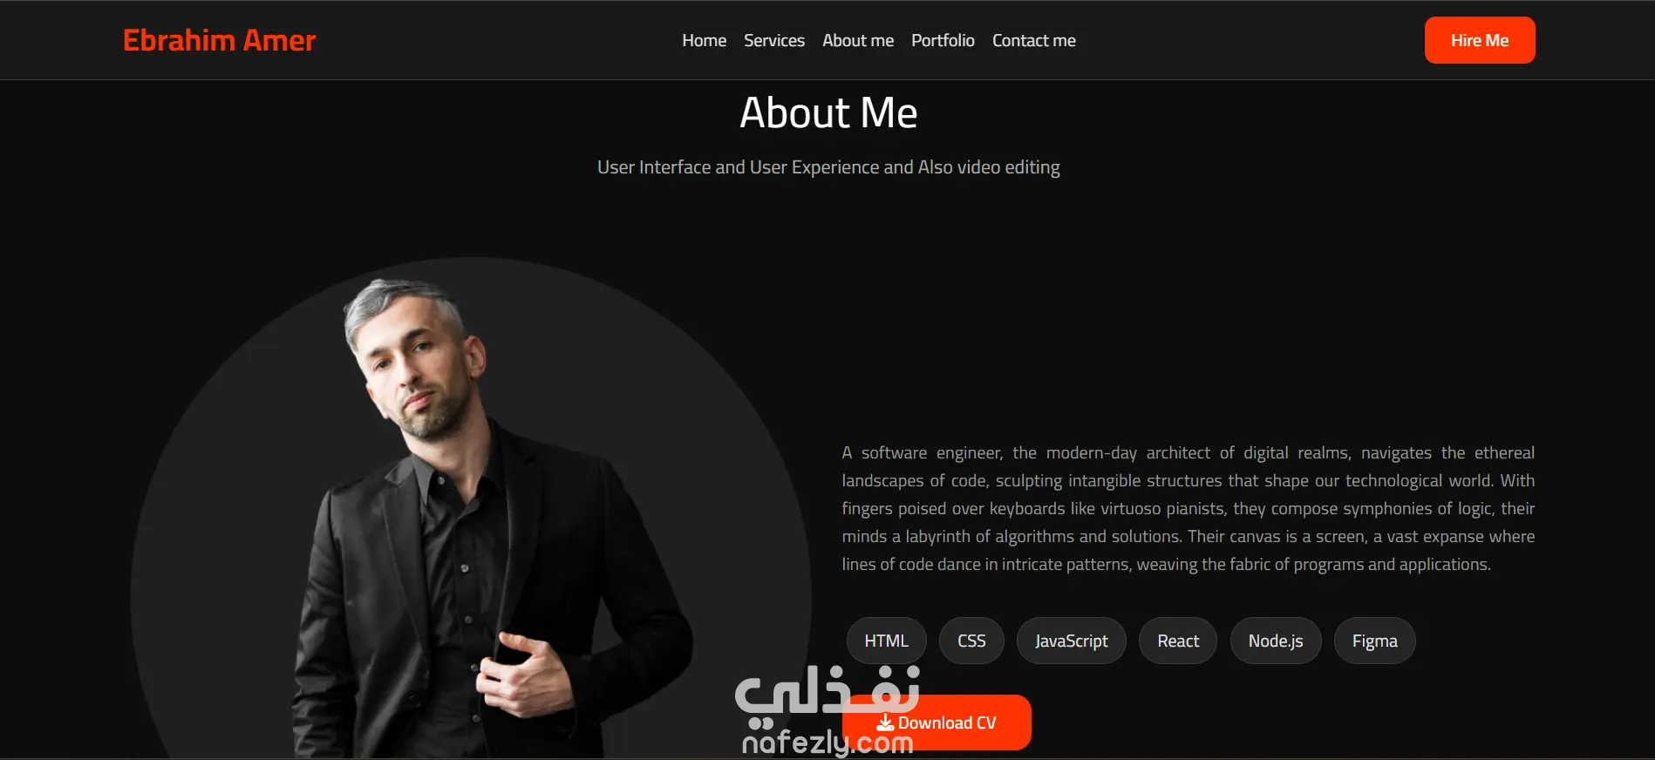Click the About Me heading
Screen dimensions: 1655x760
pos(828,112)
